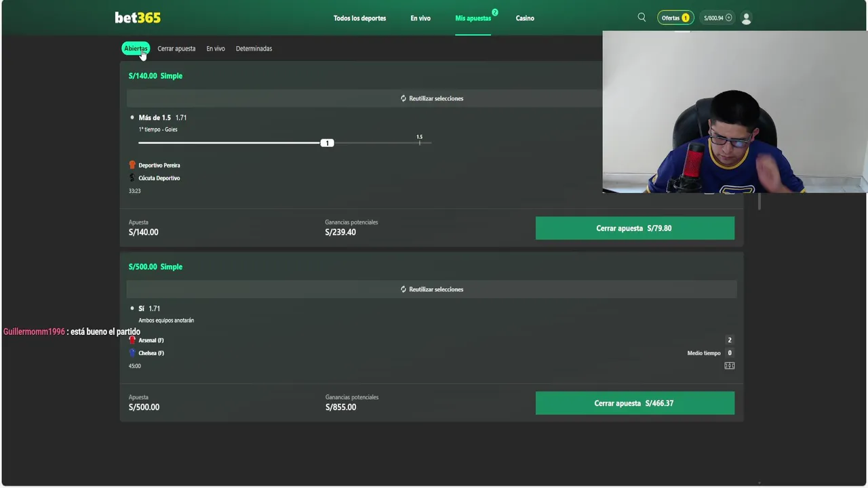Switch to the Determinadas tab
868x488 pixels.
pyautogui.click(x=254, y=49)
